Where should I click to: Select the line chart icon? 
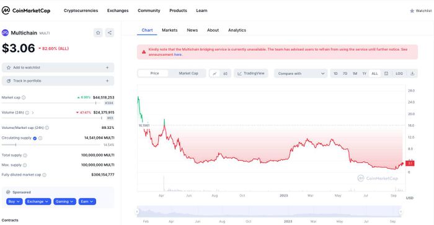(x=215, y=73)
